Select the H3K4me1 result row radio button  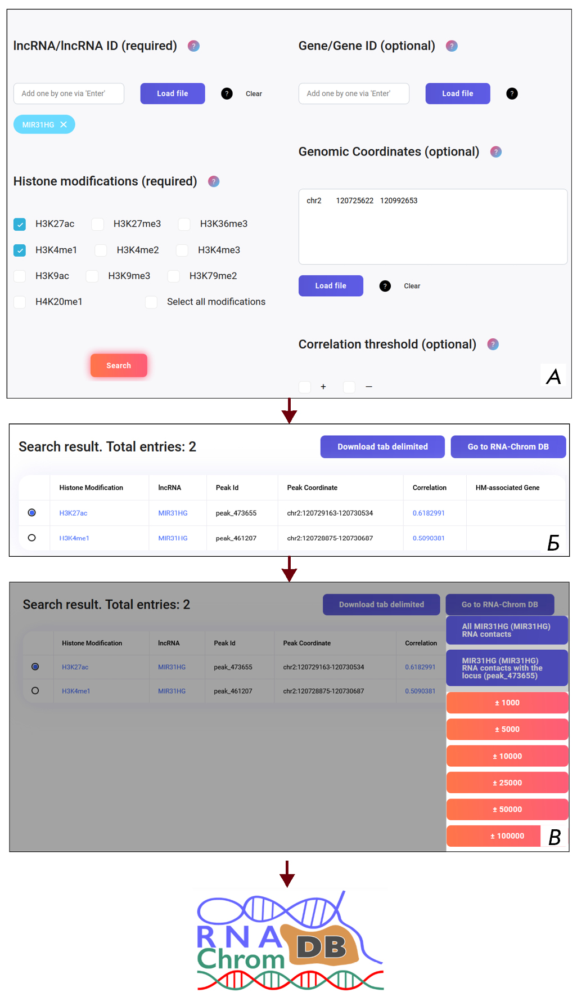[32, 538]
